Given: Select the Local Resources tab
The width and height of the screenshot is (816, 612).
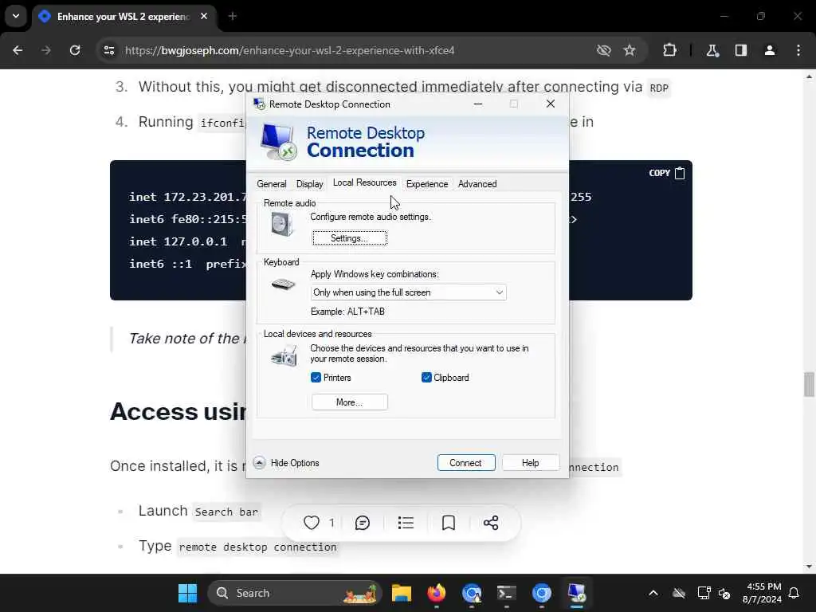Looking at the screenshot, I should click(364, 182).
